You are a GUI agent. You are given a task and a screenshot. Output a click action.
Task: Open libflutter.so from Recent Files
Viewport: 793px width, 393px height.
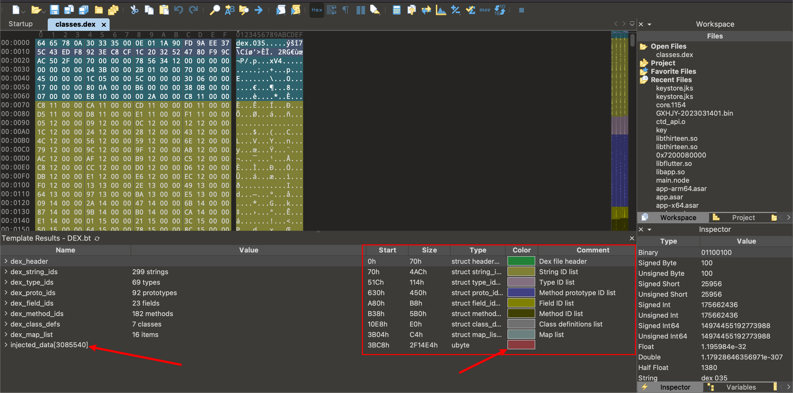tap(674, 164)
